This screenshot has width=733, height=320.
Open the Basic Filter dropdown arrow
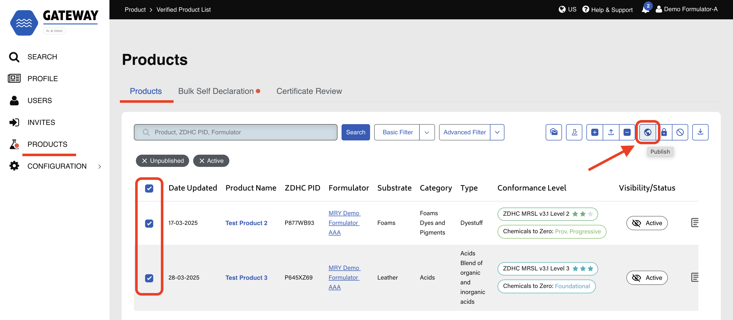pyautogui.click(x=427, y=132)
